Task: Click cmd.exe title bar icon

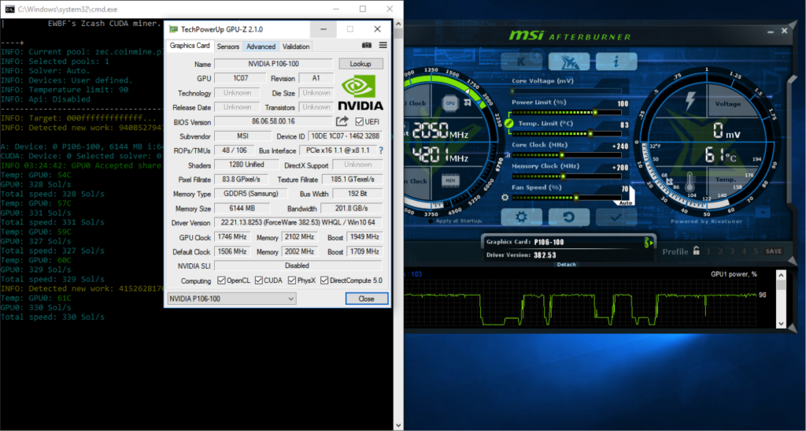Action: pos(9,9)
